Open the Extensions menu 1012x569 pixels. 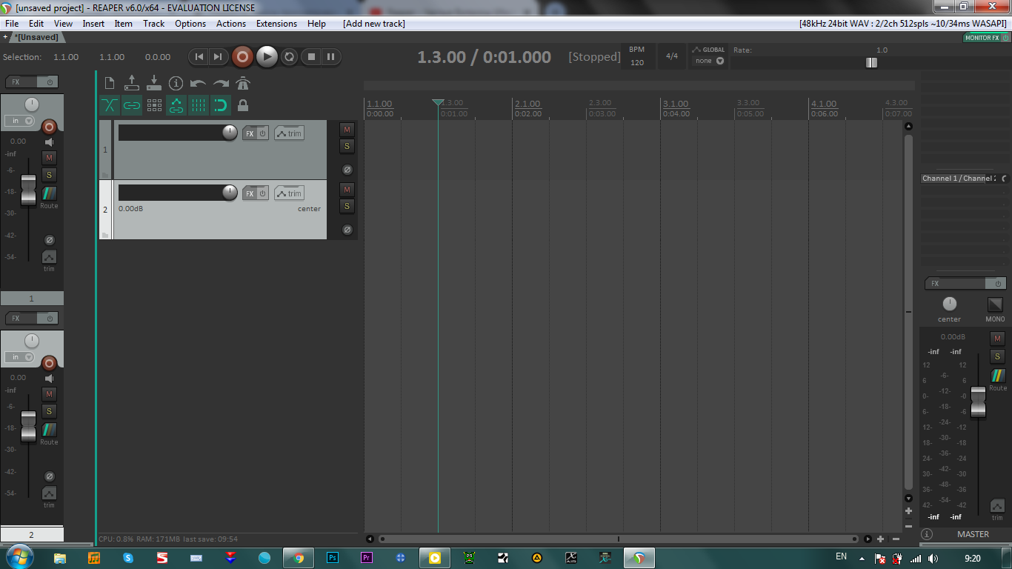(x=276, y=24)
